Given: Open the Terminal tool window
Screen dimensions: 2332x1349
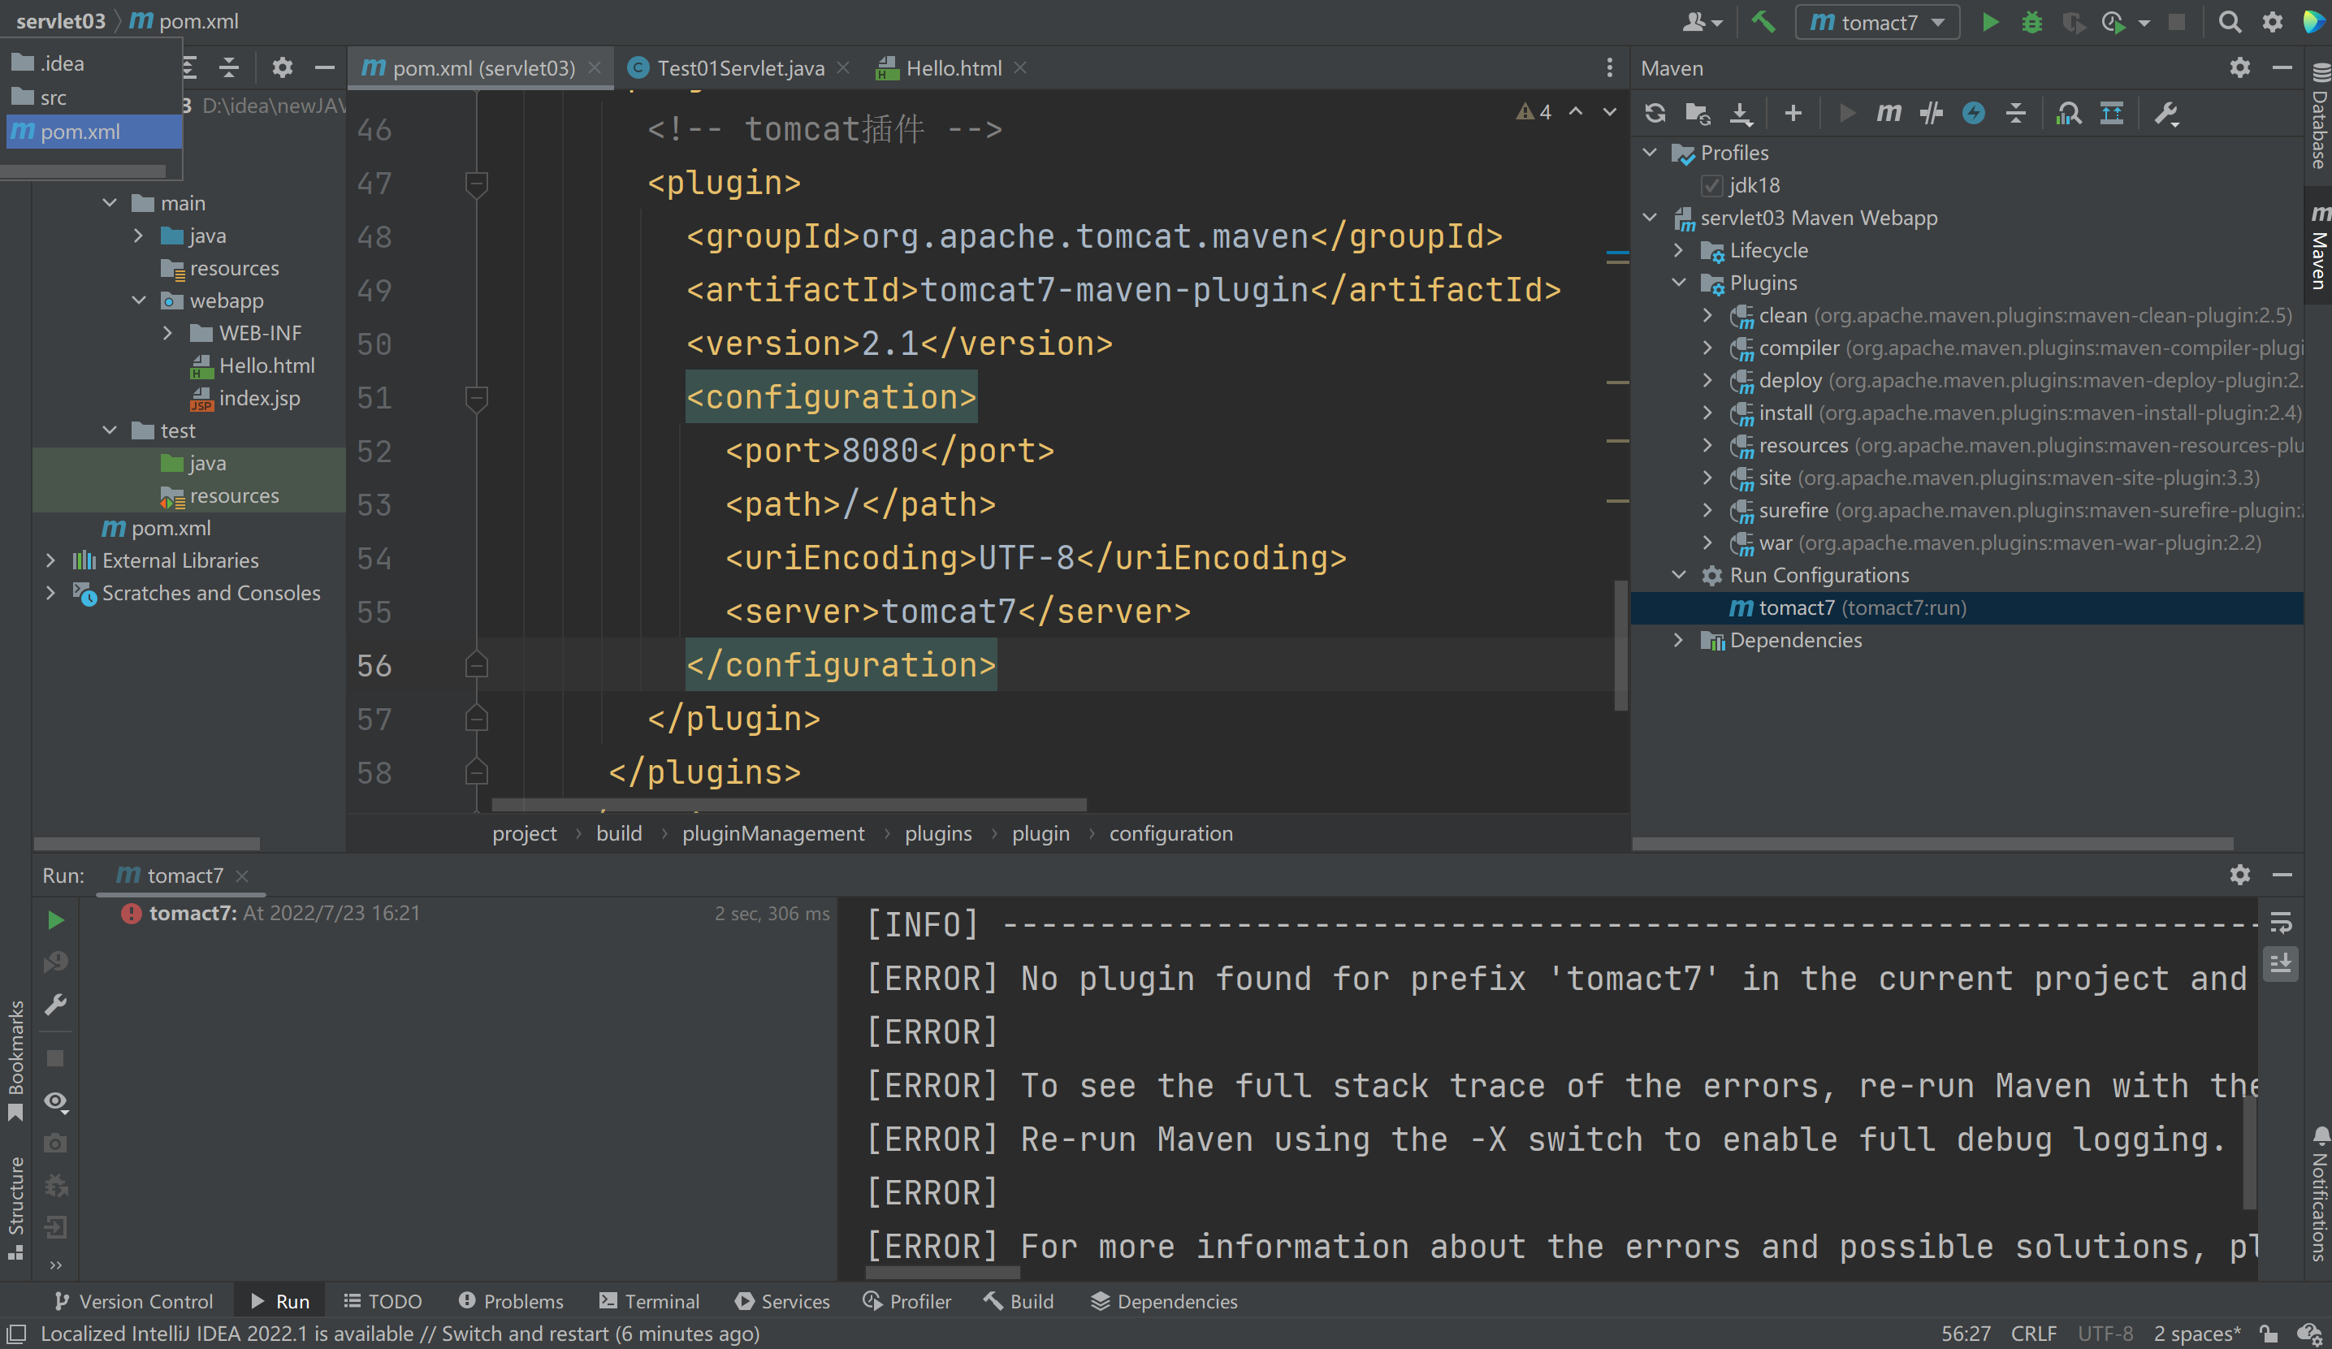Looking at the screenshot, I should [x=650, y=1301].
